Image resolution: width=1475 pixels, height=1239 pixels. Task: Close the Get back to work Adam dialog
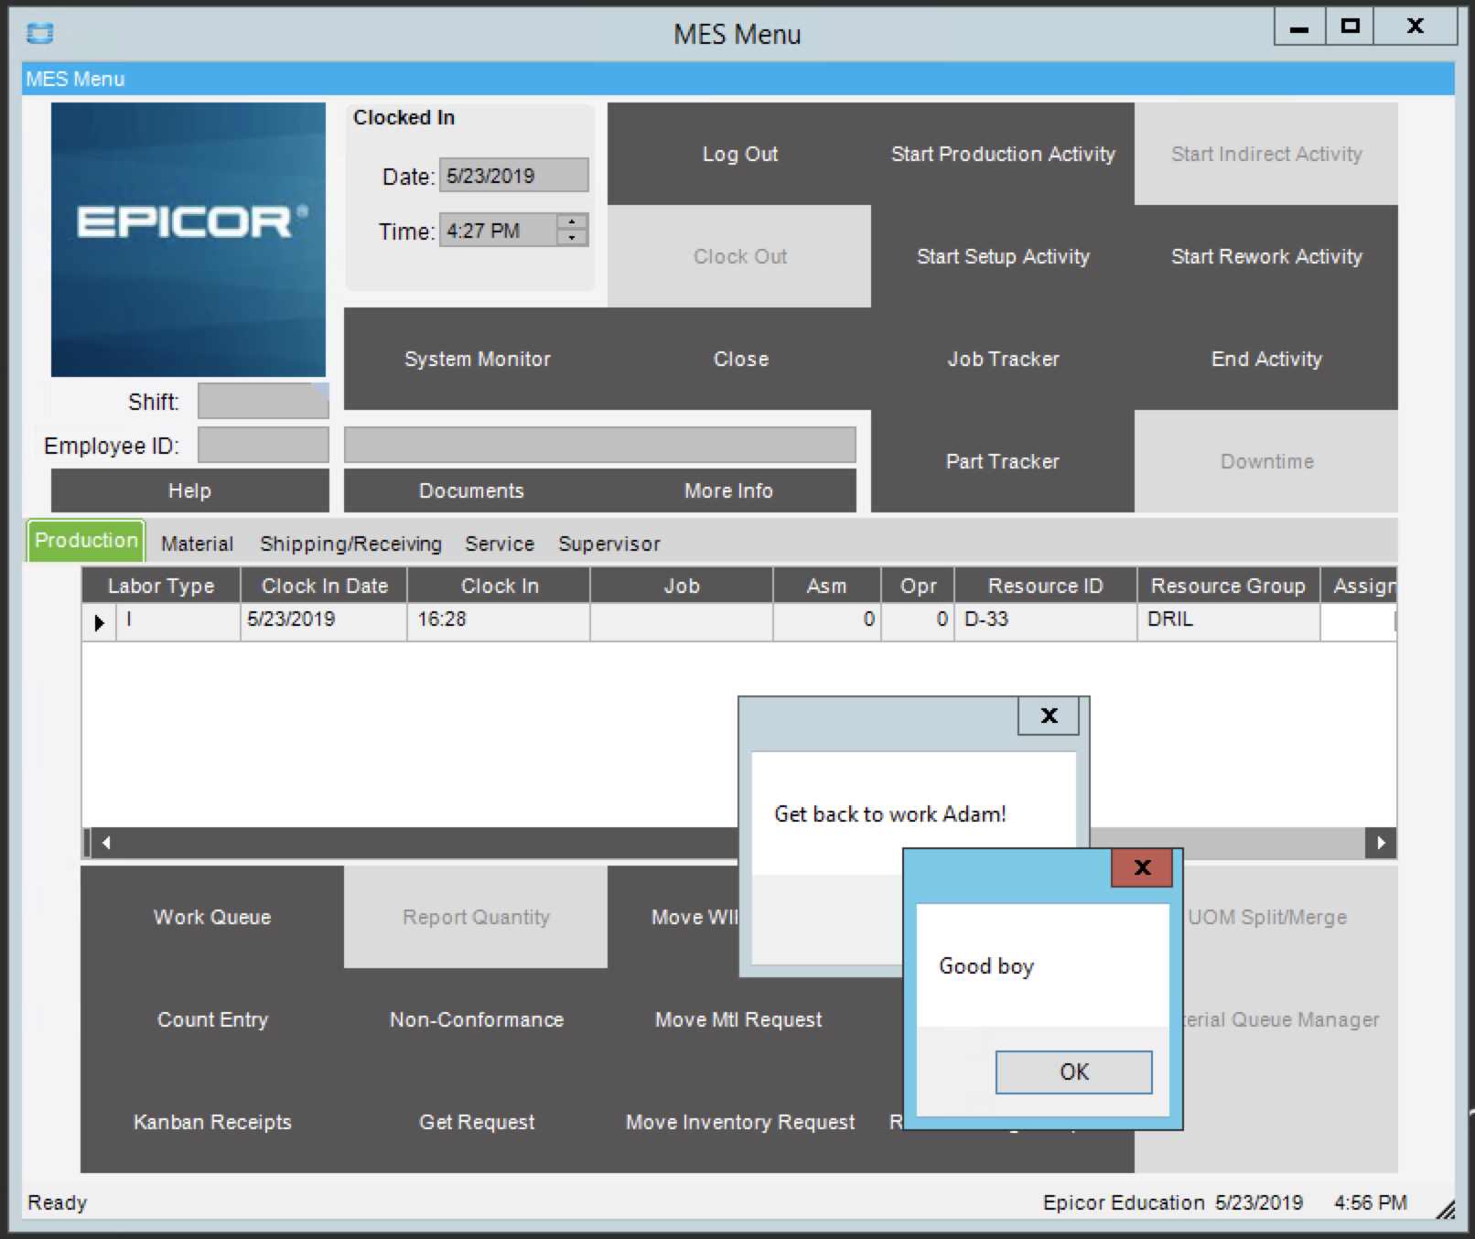(x=1049, y=716)
